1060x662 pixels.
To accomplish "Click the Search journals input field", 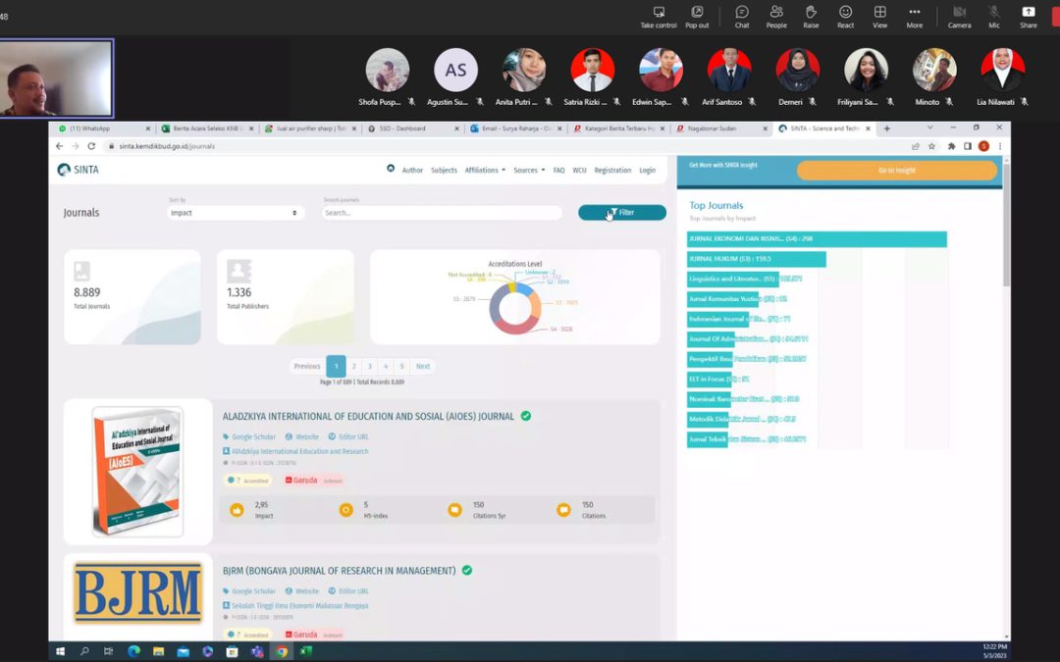I will coord(442,213).
